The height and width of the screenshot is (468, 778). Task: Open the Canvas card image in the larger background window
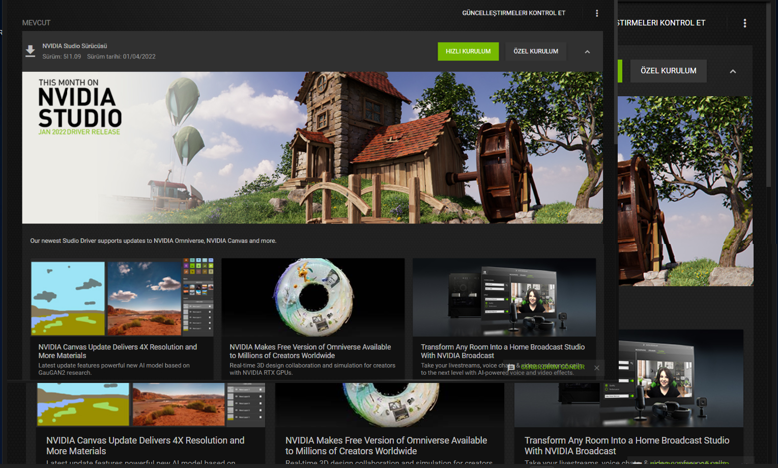151,405
